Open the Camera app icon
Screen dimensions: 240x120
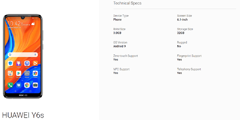pos(35,85)
